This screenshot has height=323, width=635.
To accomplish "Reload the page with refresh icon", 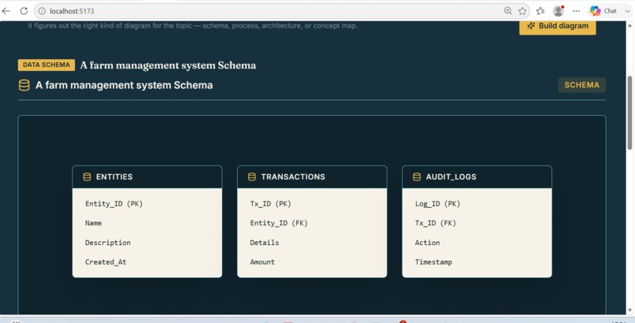I will point(24,11).
